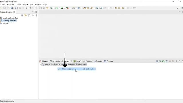Switch to the Data Source Explorer tab

pyautogui.click(x=83, y=61)
